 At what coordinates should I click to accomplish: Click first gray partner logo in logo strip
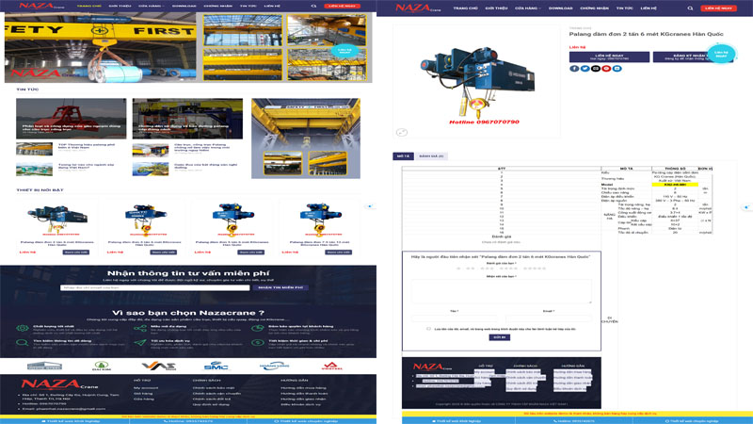[44, 367]
